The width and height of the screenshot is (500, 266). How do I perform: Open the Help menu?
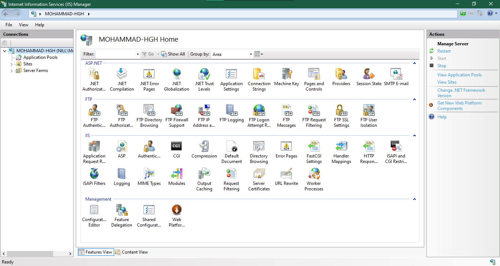pyautogui.click(x=40, y=25)
